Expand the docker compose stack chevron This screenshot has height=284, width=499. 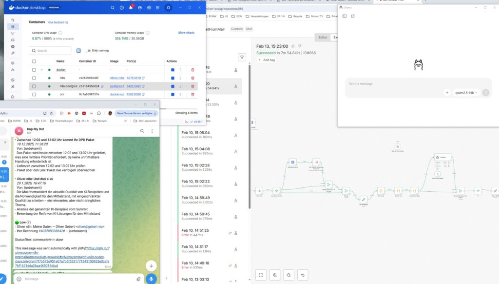tap(42, 69)
